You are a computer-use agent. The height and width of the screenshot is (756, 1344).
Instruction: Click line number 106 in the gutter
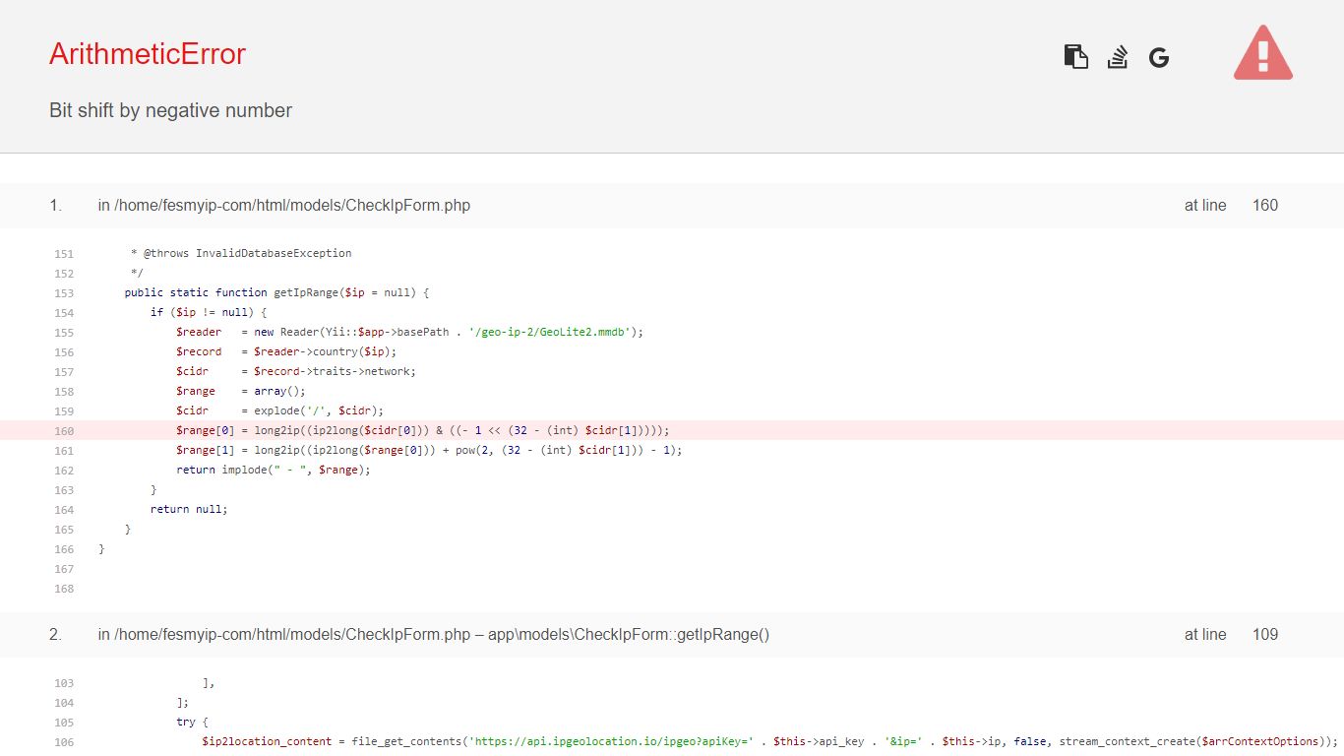[64, 742]
